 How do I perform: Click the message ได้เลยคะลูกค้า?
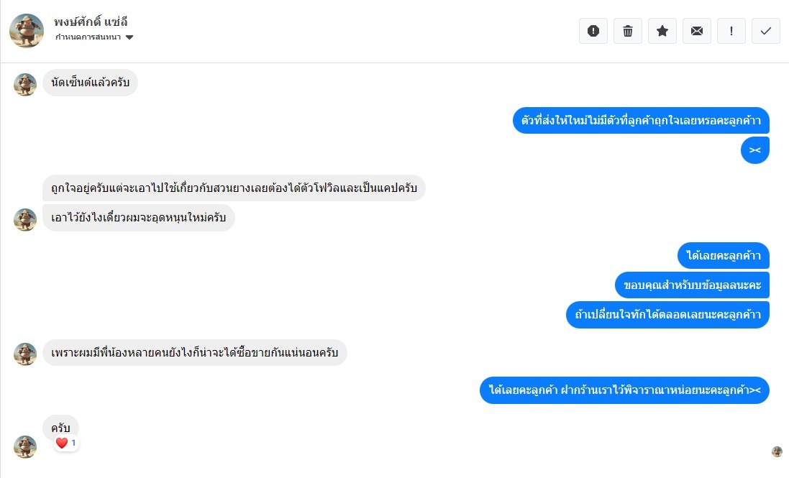tap(723, 256)
